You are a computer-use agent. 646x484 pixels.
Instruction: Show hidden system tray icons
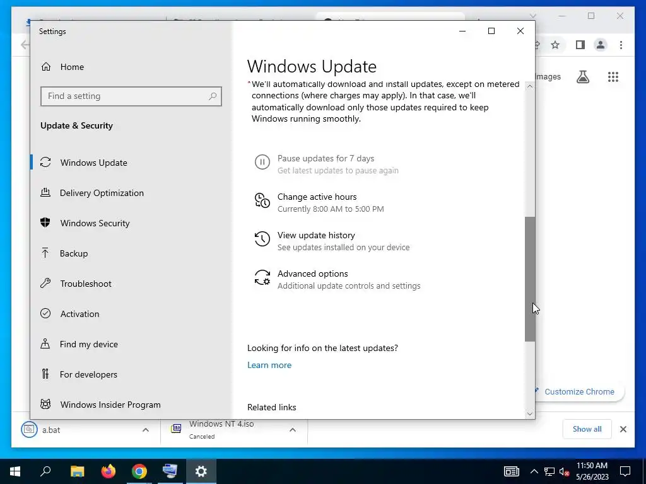tap(534, 471)
